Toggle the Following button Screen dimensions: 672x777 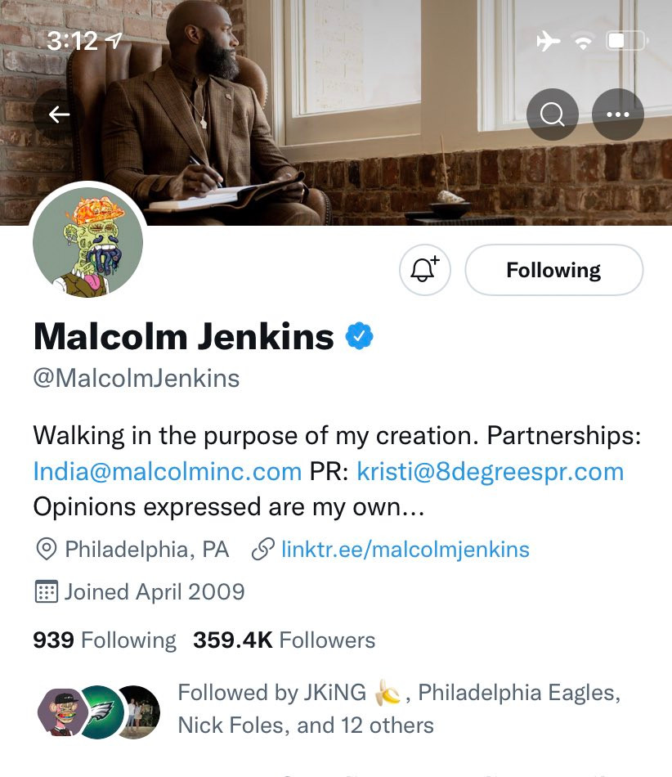point(553,270)
